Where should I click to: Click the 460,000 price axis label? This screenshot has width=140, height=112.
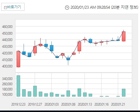[x=7, y=26]
